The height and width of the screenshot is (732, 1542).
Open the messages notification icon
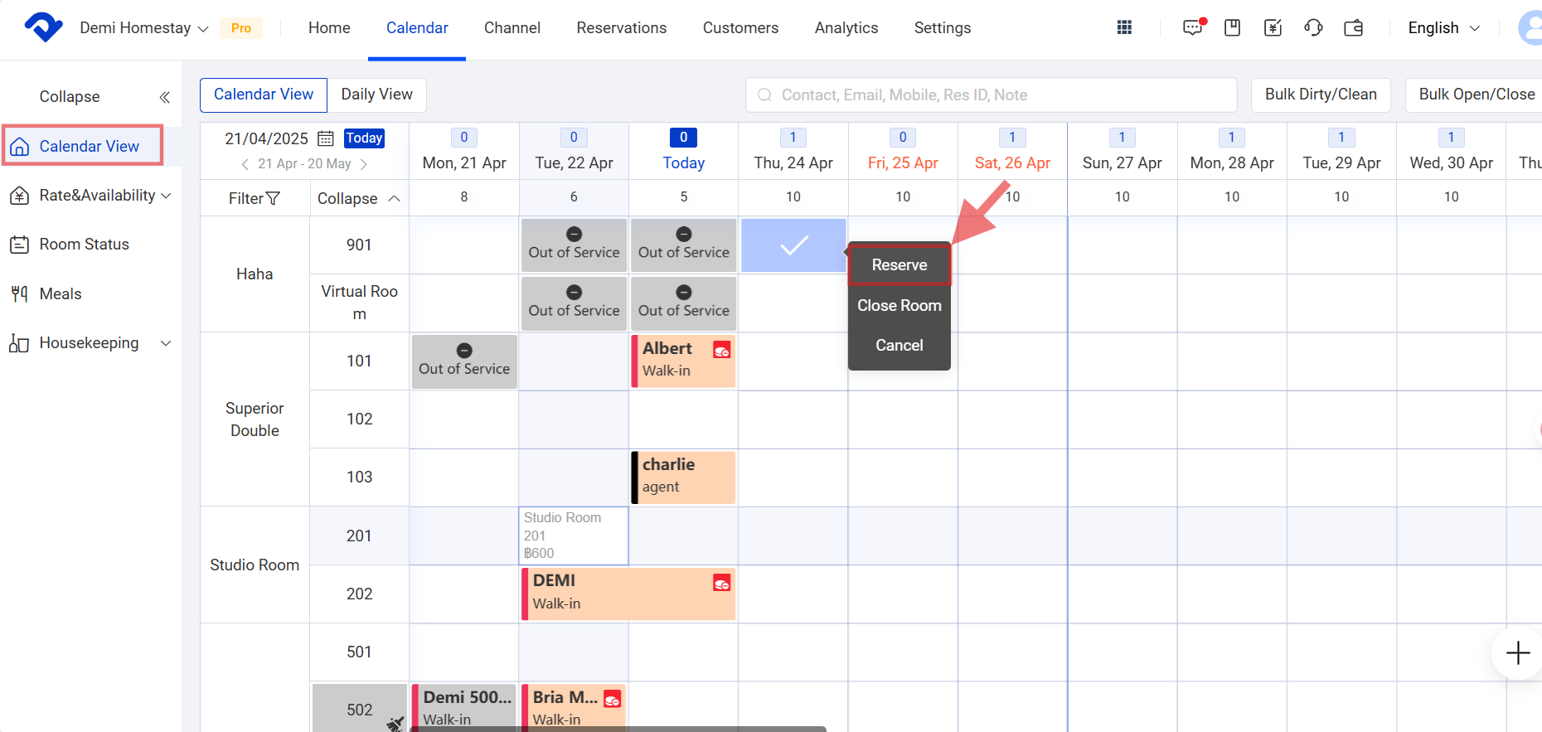(1192, 27)
